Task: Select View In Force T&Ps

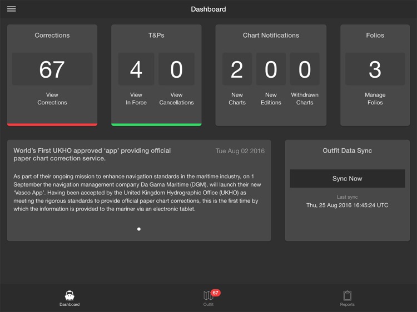Action: [136, 99]
